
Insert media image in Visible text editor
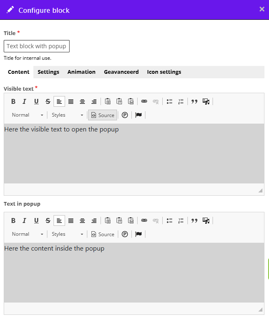(206, 101)
